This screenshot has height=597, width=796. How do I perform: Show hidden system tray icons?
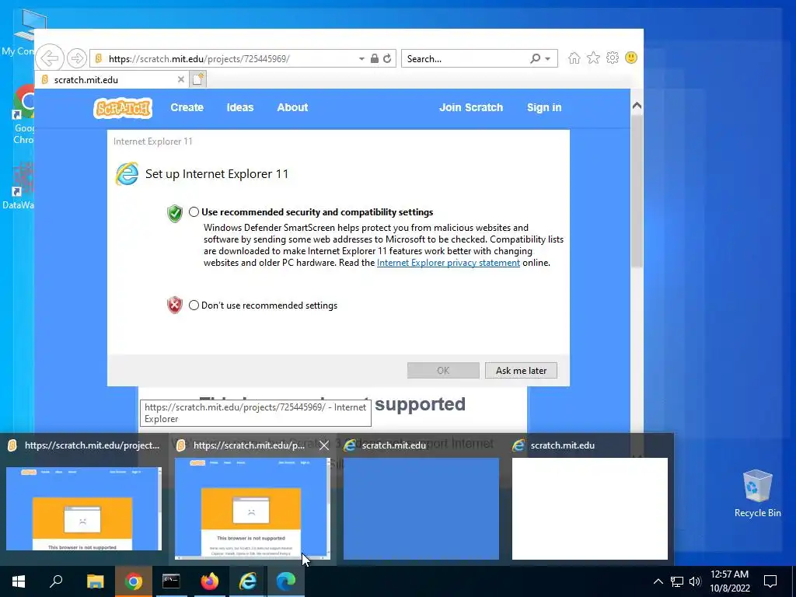tap(658, 581)
